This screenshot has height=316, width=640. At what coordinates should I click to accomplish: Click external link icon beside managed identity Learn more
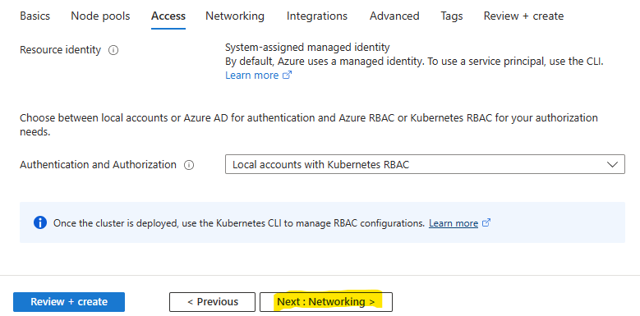(288, 75)
